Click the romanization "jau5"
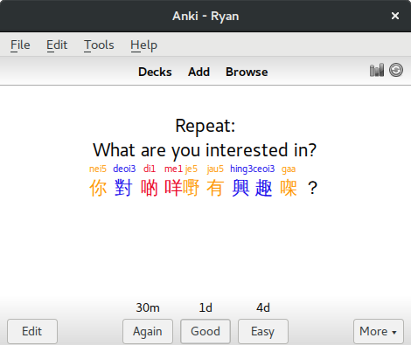 (x=215, y=169)
